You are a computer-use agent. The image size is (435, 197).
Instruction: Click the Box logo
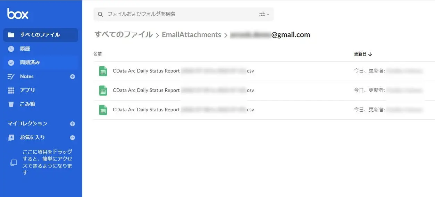click(x=18, y=14)
